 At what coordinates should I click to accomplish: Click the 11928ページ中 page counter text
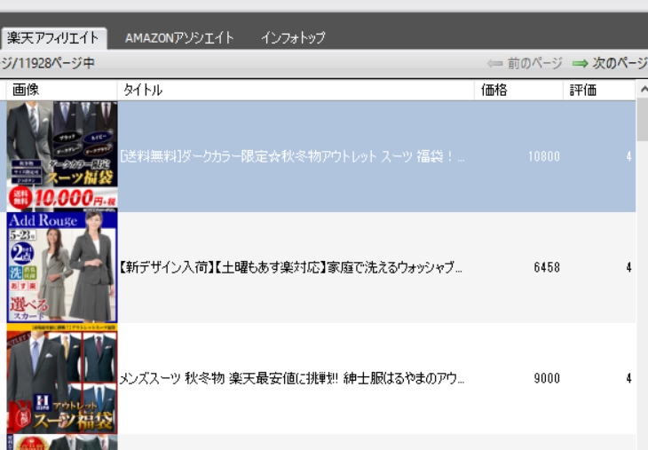tap(47, 63)
